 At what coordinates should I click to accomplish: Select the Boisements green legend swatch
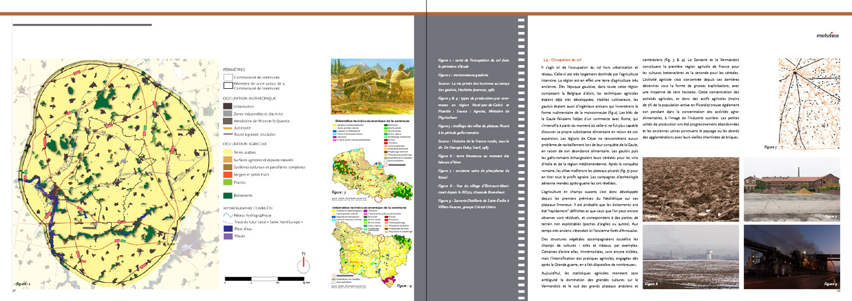point(227,196)
